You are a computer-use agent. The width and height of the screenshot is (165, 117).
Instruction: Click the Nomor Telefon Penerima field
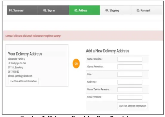point(130,90)
